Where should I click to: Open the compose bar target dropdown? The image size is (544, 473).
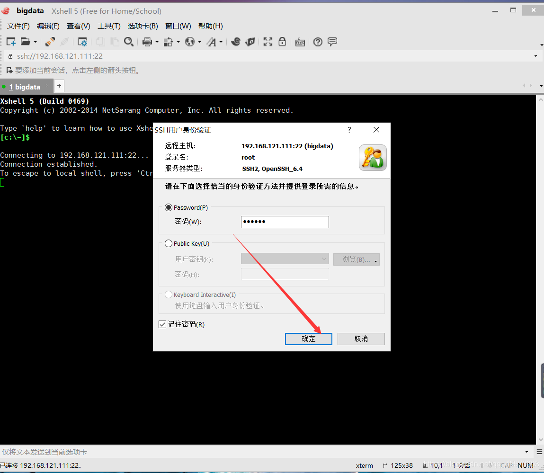click(x=526, y=452)
